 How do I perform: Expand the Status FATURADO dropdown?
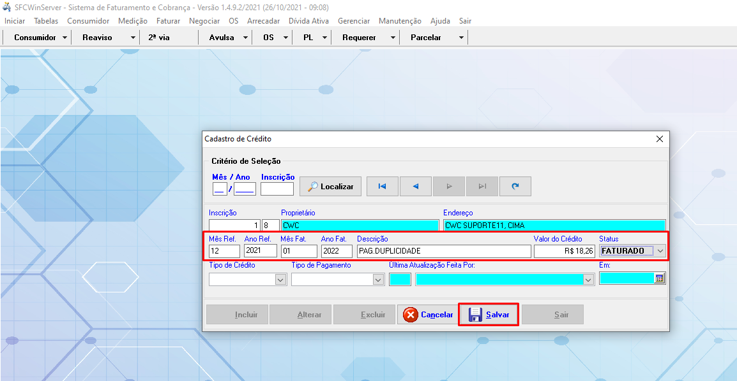(660, 251)
